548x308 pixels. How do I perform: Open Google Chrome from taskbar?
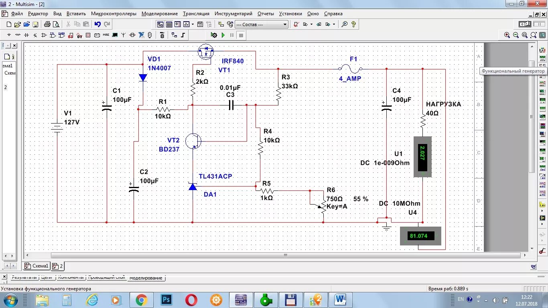click(141, 300)
